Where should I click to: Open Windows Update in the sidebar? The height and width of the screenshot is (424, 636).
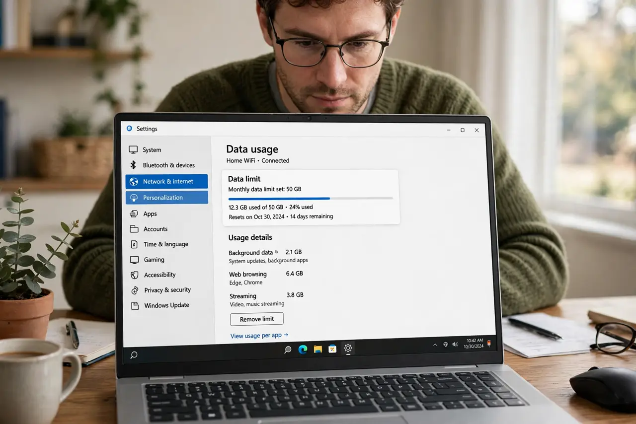point(166,305)
